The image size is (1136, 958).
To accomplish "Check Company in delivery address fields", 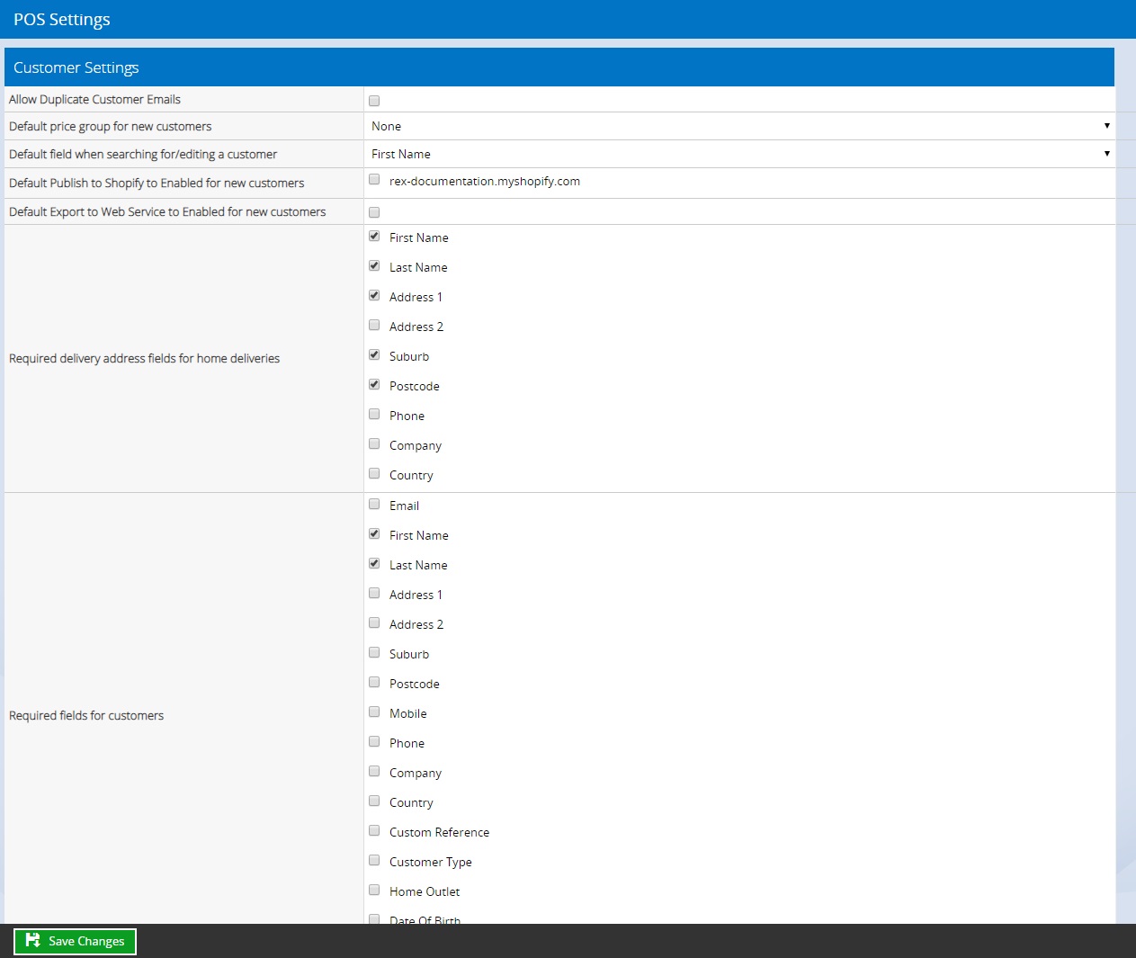I will pyautogui.click(x=374, y=444).
